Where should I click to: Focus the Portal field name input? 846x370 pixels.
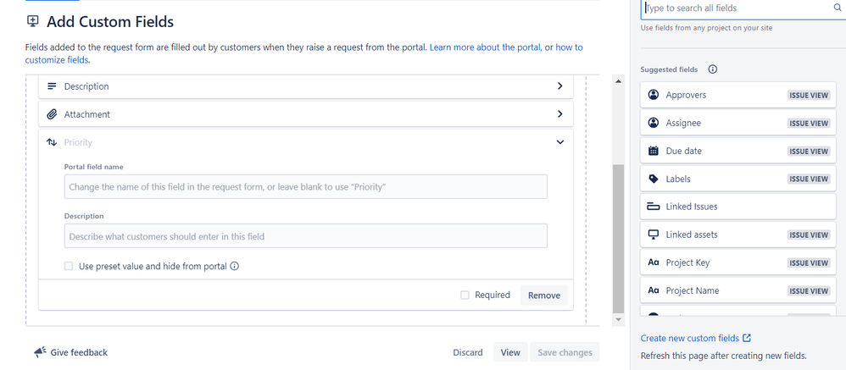[305, 186]
